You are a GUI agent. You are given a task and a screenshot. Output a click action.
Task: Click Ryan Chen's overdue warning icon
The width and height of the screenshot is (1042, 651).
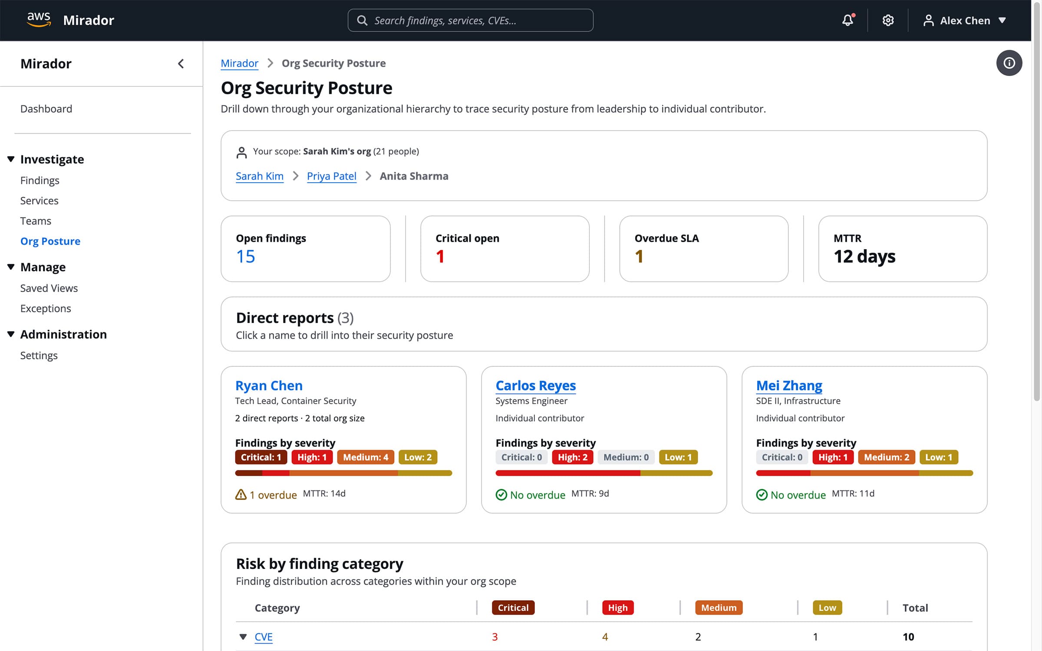click(x=241, y=494)
